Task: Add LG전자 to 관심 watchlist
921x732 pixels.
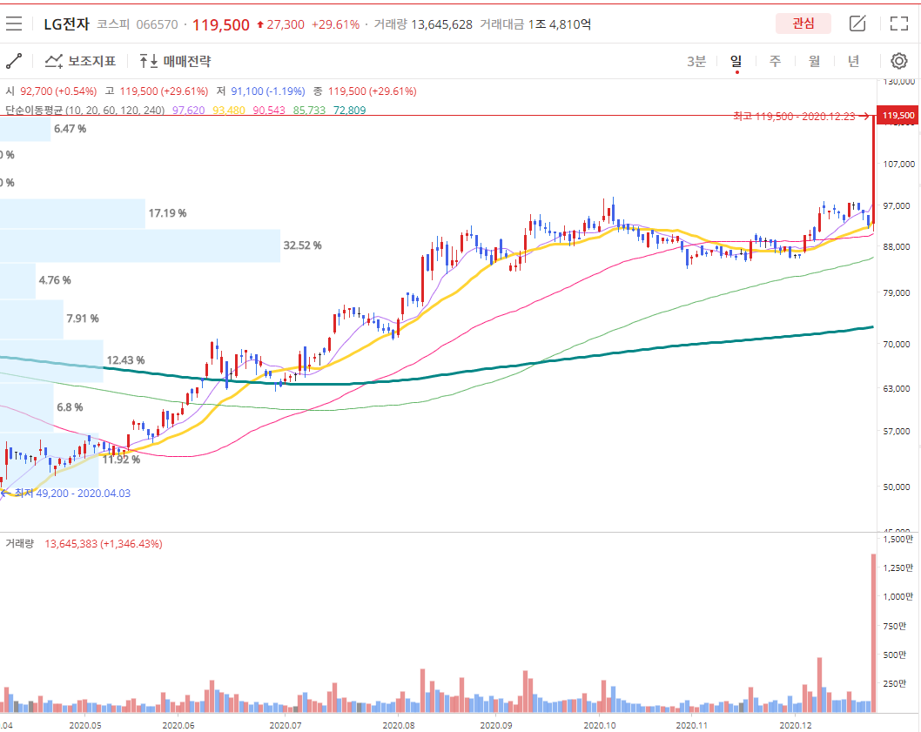Action: [x=803, y=24]
